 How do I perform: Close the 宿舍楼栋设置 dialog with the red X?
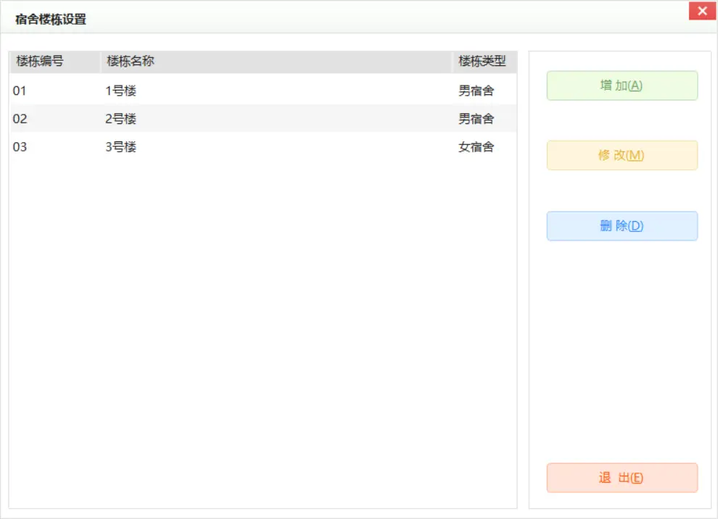pos(702,10)
